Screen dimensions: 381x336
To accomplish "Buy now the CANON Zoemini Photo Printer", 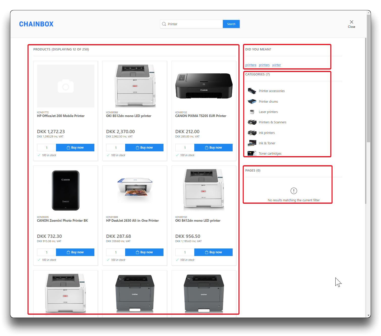I will 75,252.
